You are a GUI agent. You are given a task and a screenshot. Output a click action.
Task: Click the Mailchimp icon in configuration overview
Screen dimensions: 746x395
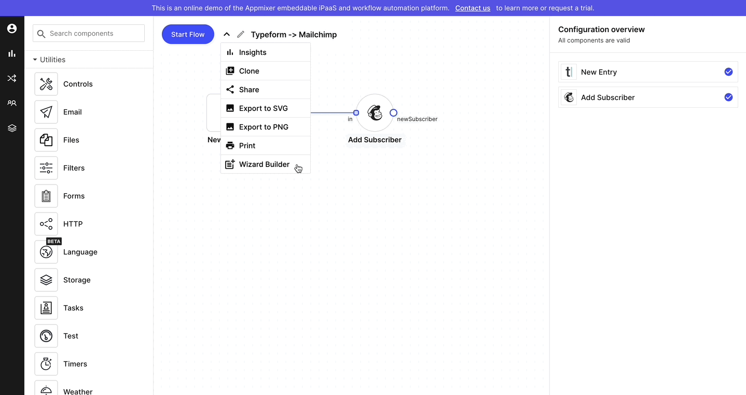click(569, 97)
